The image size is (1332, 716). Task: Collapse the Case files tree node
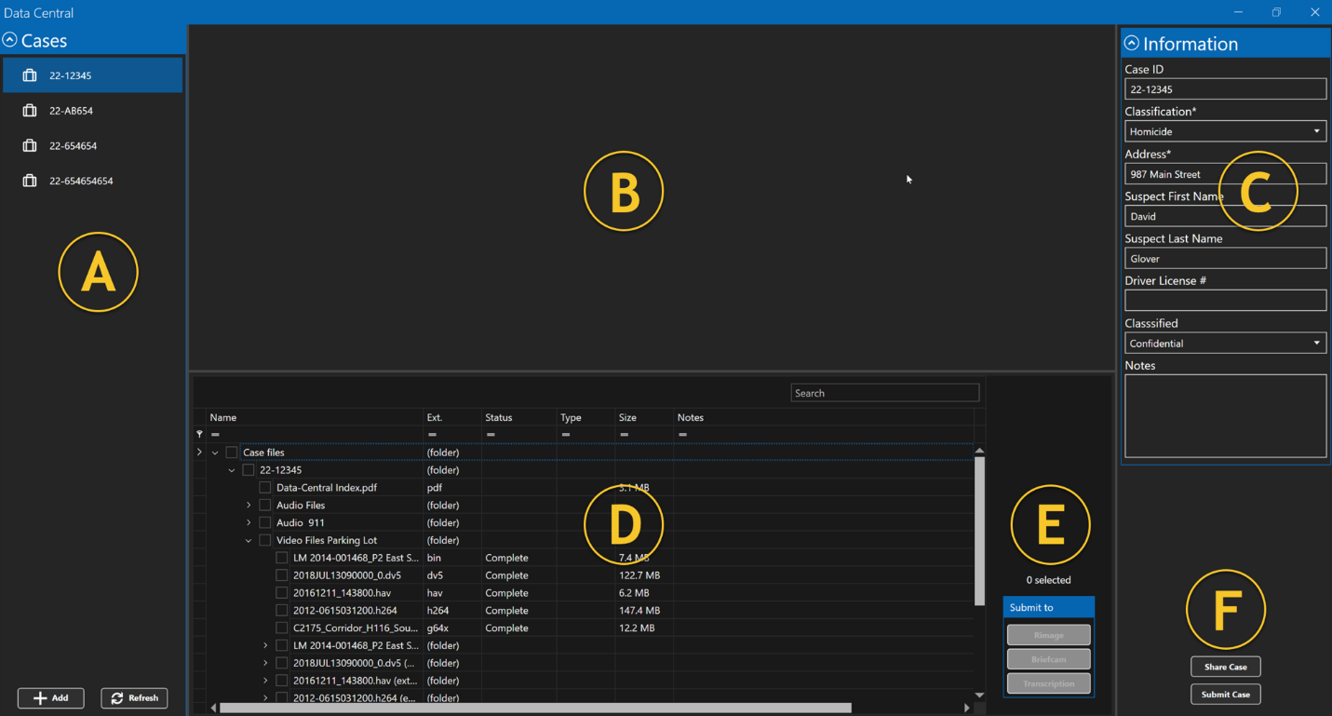(x=215, y=453)
